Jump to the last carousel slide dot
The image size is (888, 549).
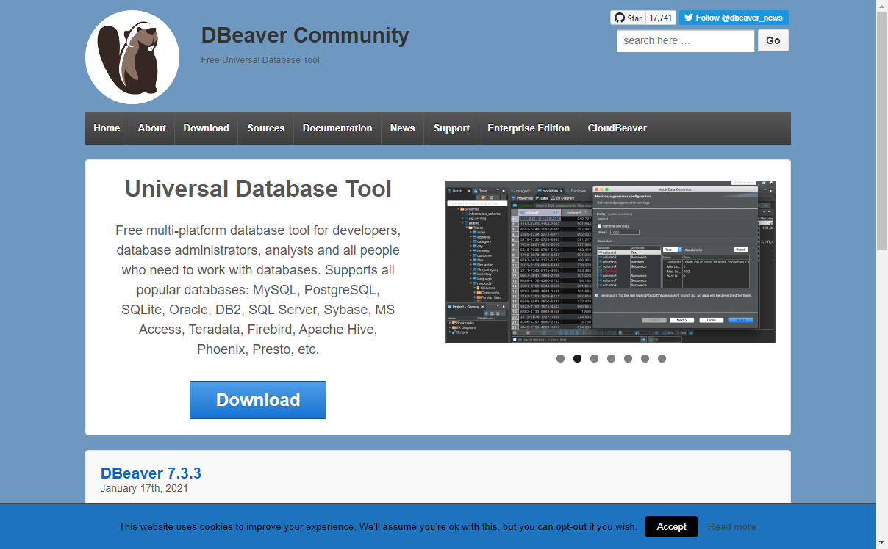662,359
